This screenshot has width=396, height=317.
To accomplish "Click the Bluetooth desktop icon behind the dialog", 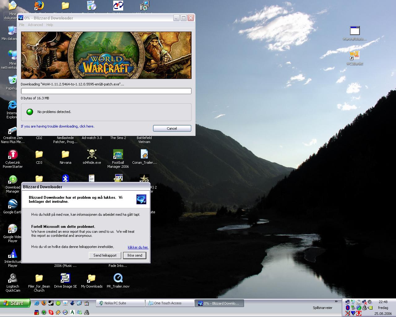I will tap(65, 178).
